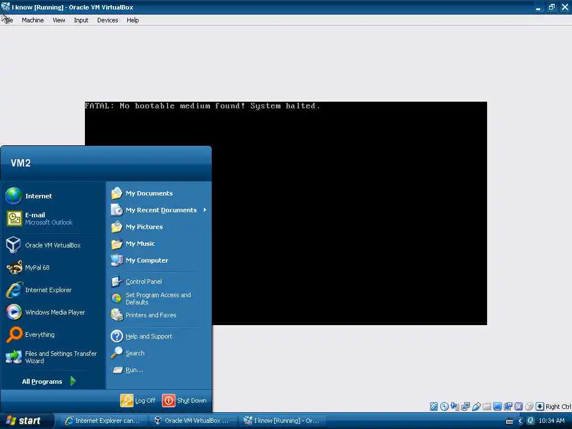Open the View menu
This screenshot has width=572, height=429.
59,20
